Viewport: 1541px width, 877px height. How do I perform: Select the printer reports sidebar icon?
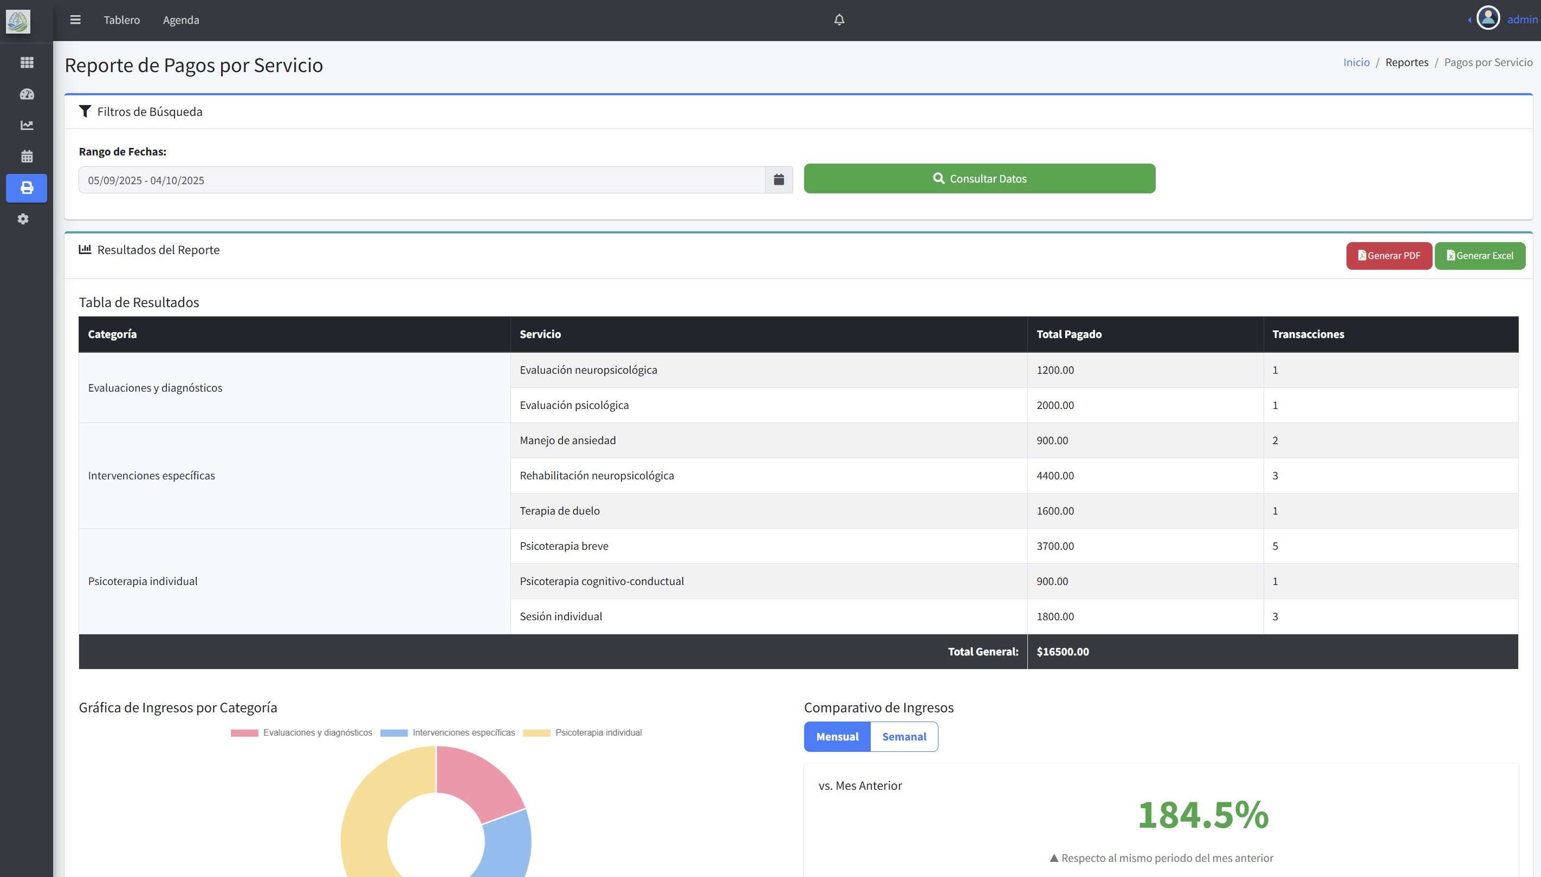point(27,188)
